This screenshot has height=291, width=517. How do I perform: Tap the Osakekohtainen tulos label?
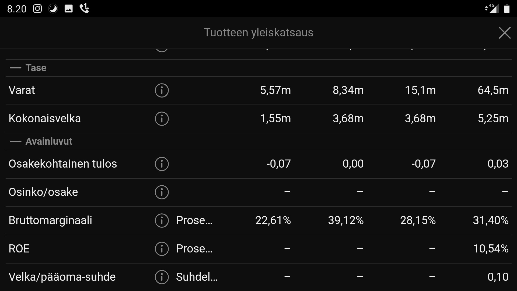pyautogui.click(x=63, y=164)
